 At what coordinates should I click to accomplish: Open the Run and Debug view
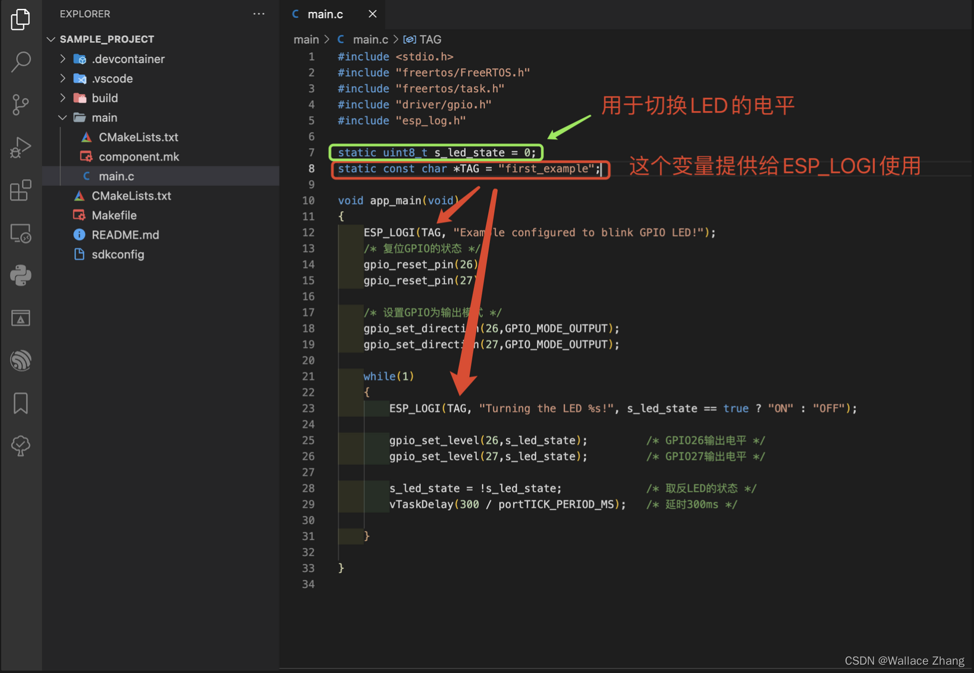(x=21, y=147)
